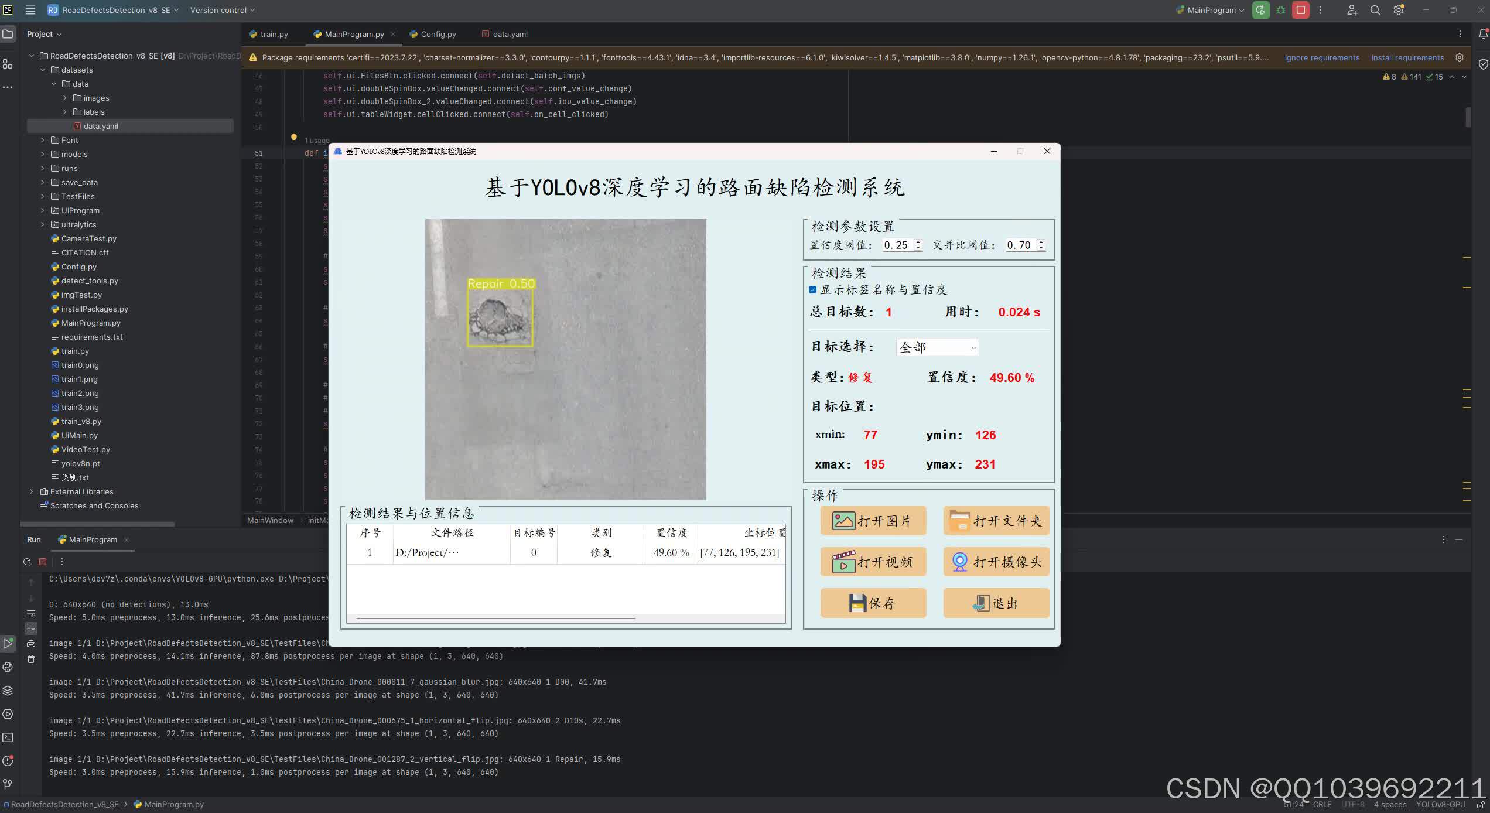Stop the running MainProgram from the top toolbar
The width and height of the screenshot is (1490, 813).
point(1301,10)
